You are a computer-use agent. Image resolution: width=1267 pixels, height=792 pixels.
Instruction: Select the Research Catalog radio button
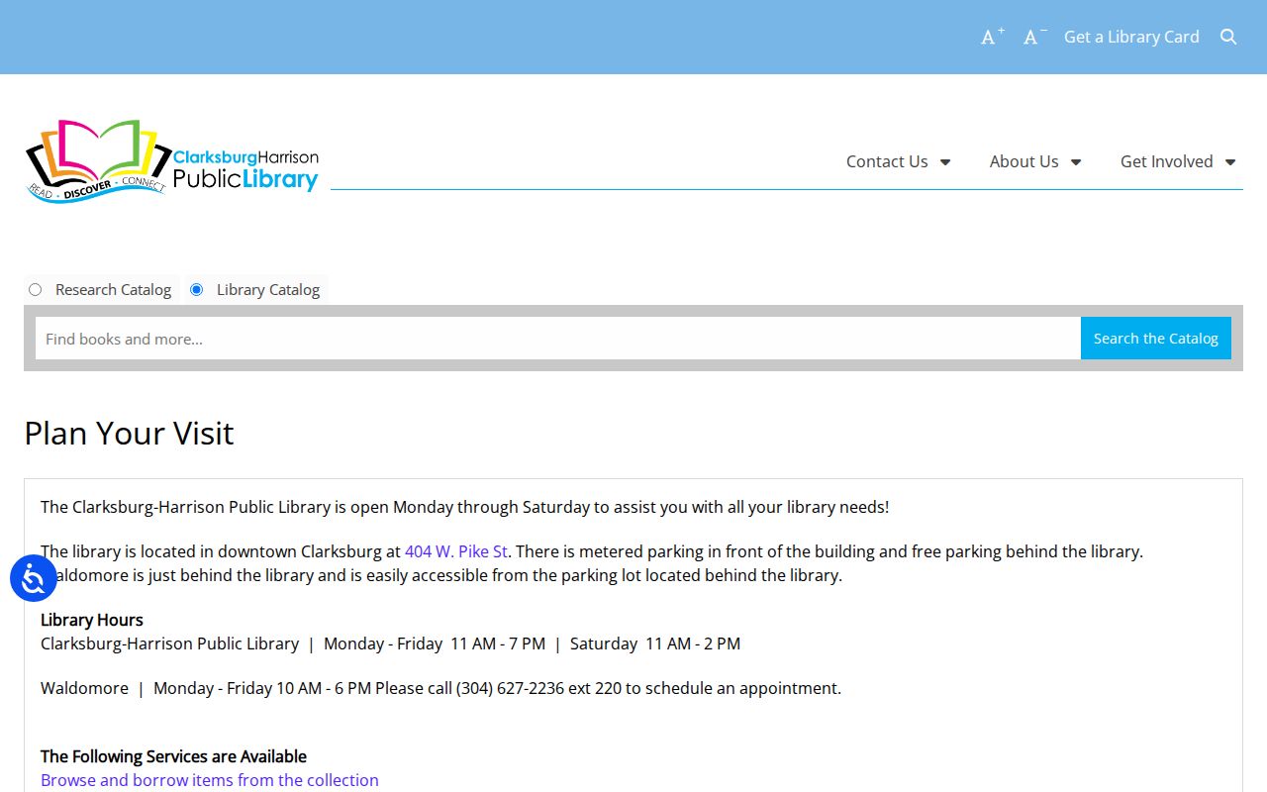point(36,290)
